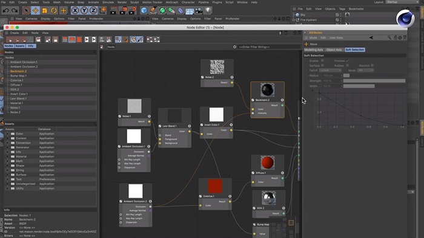Adjust the Radius slider
The width and height of the screenshot is (424, 238).
374,76
